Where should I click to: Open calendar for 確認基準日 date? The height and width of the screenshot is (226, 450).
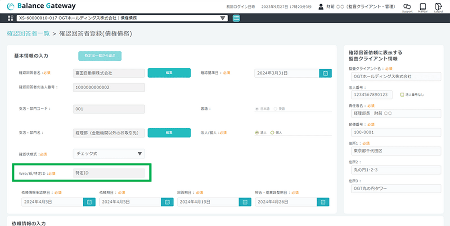[x=324, y=73]
